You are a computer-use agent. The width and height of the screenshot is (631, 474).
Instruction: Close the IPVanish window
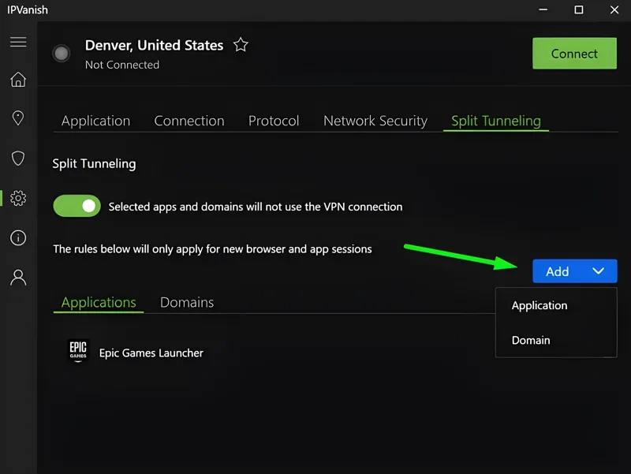tap(614, 9)
